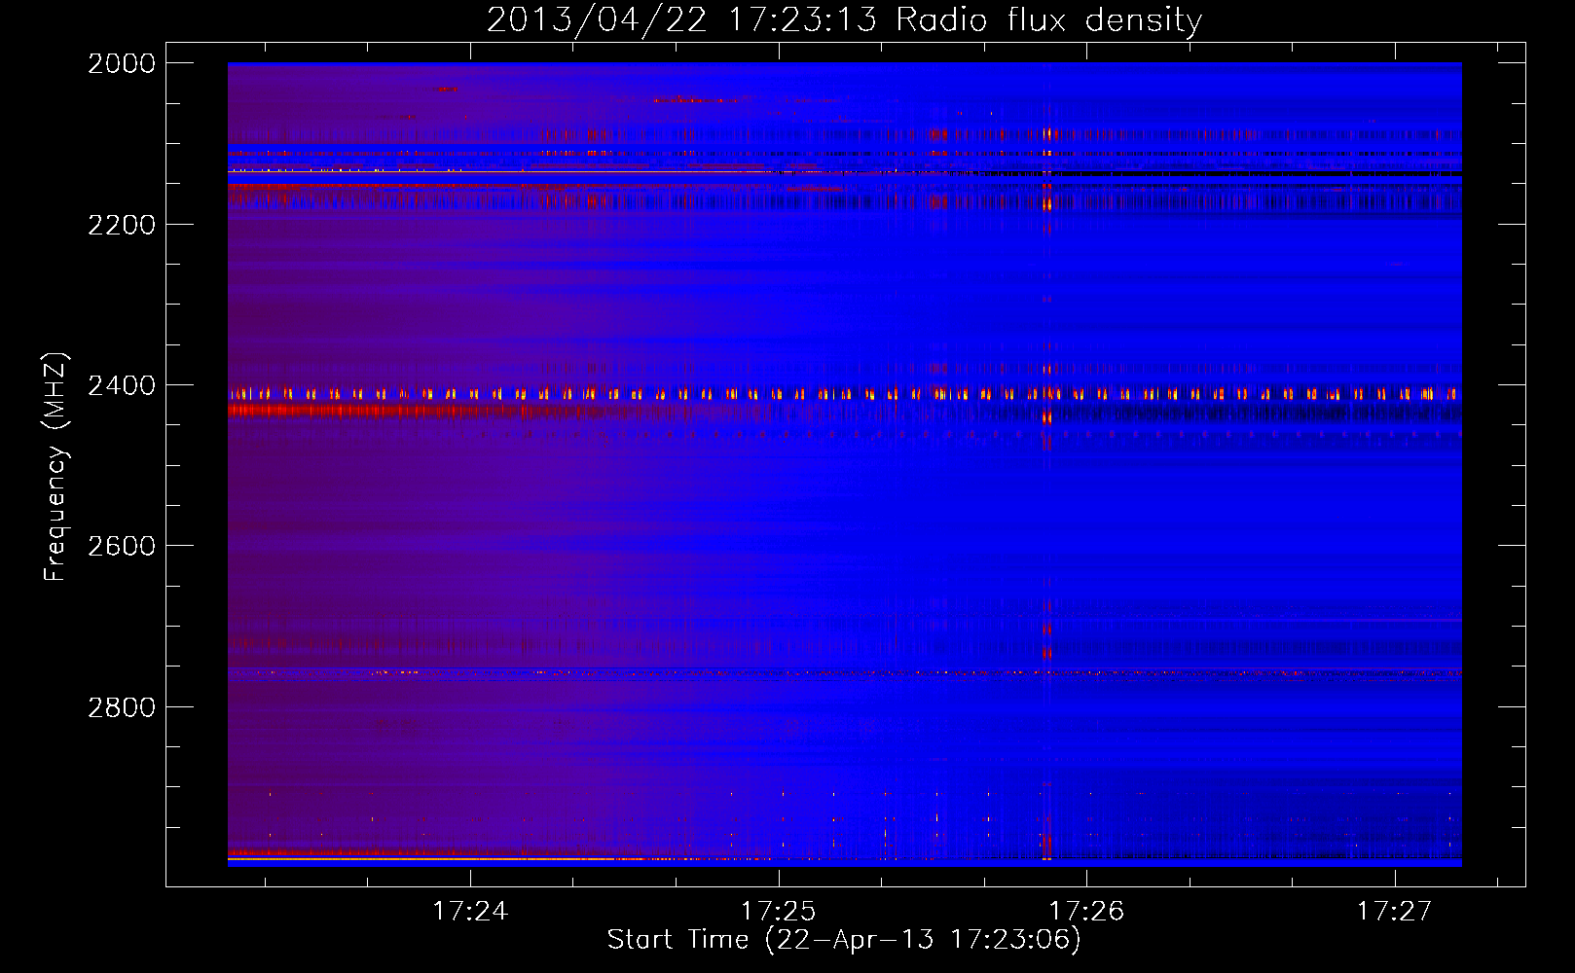Click the plot title "2013/04/22 17:23:13 Radio flux density"
The image size is (1575, 973).
pyautogui.click(x=844, y=19)
